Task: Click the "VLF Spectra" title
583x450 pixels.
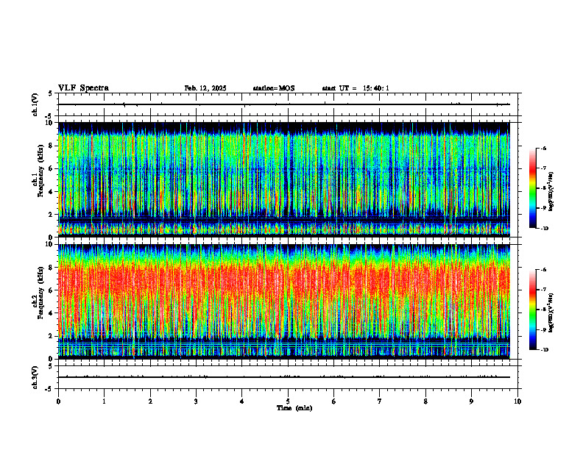Action: [x=84, y=88]
